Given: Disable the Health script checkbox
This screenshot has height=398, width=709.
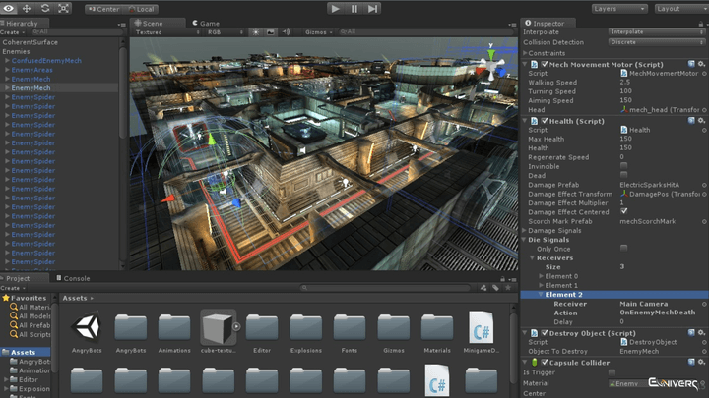Looking at the screenshot, I should (545, 121).
